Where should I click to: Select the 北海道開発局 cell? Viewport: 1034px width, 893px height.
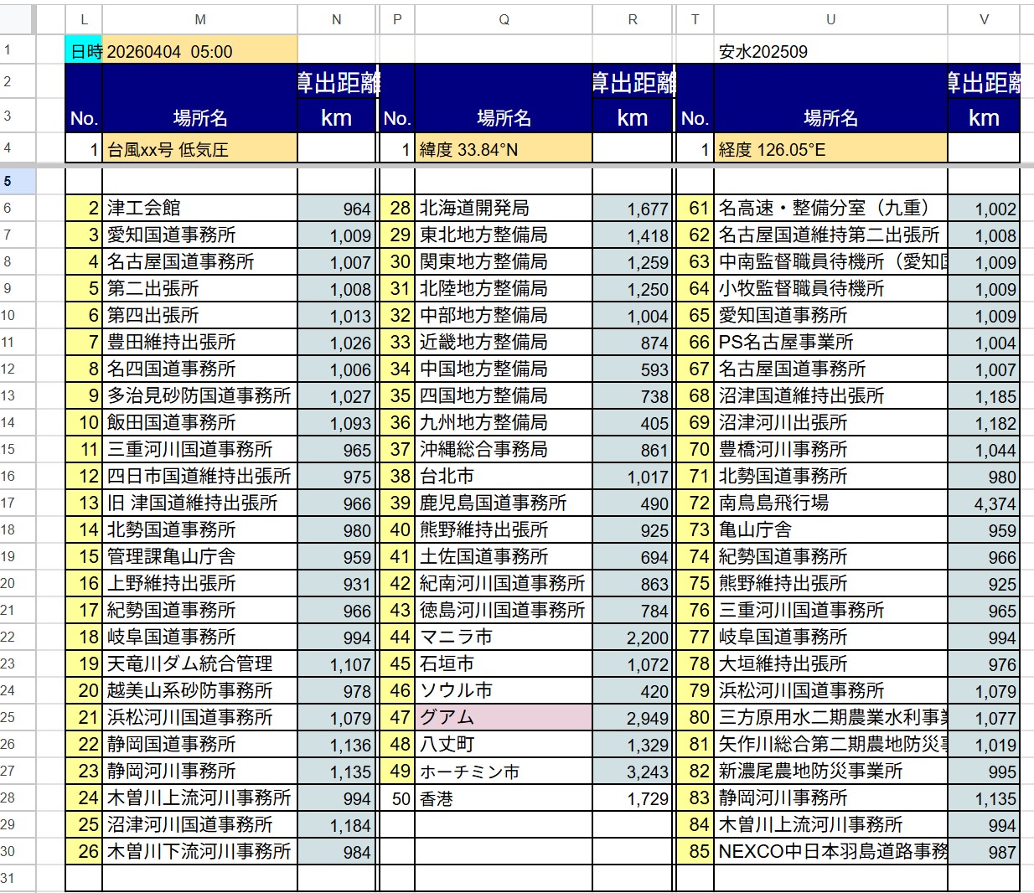click(x=504, y=208)
